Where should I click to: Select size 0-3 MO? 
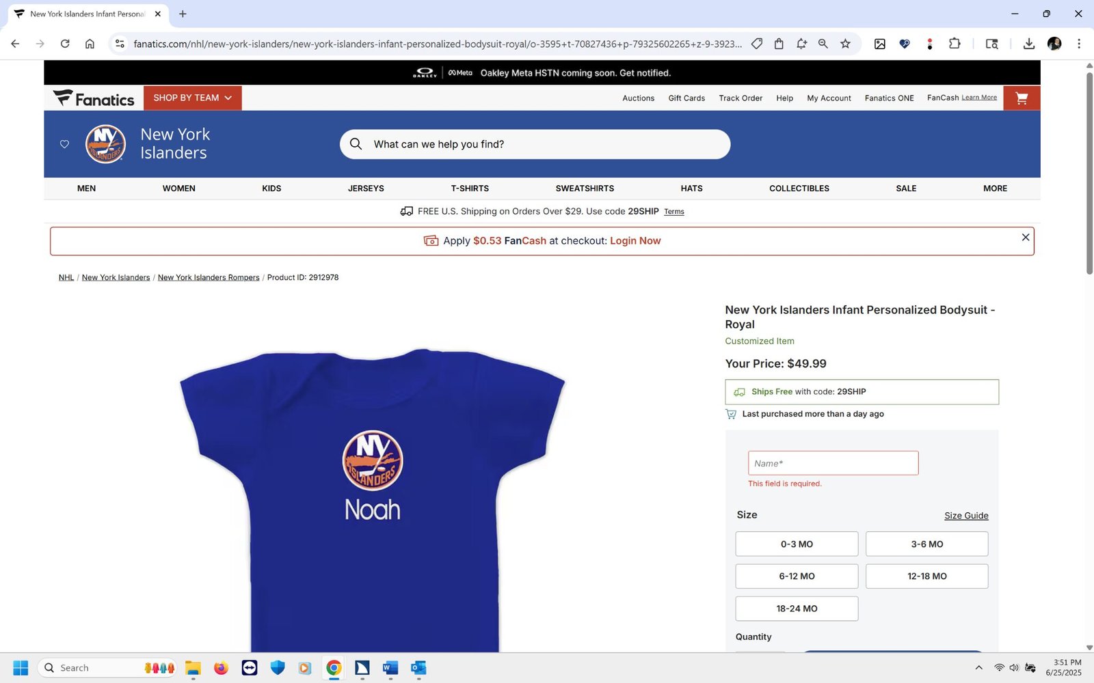797,544
